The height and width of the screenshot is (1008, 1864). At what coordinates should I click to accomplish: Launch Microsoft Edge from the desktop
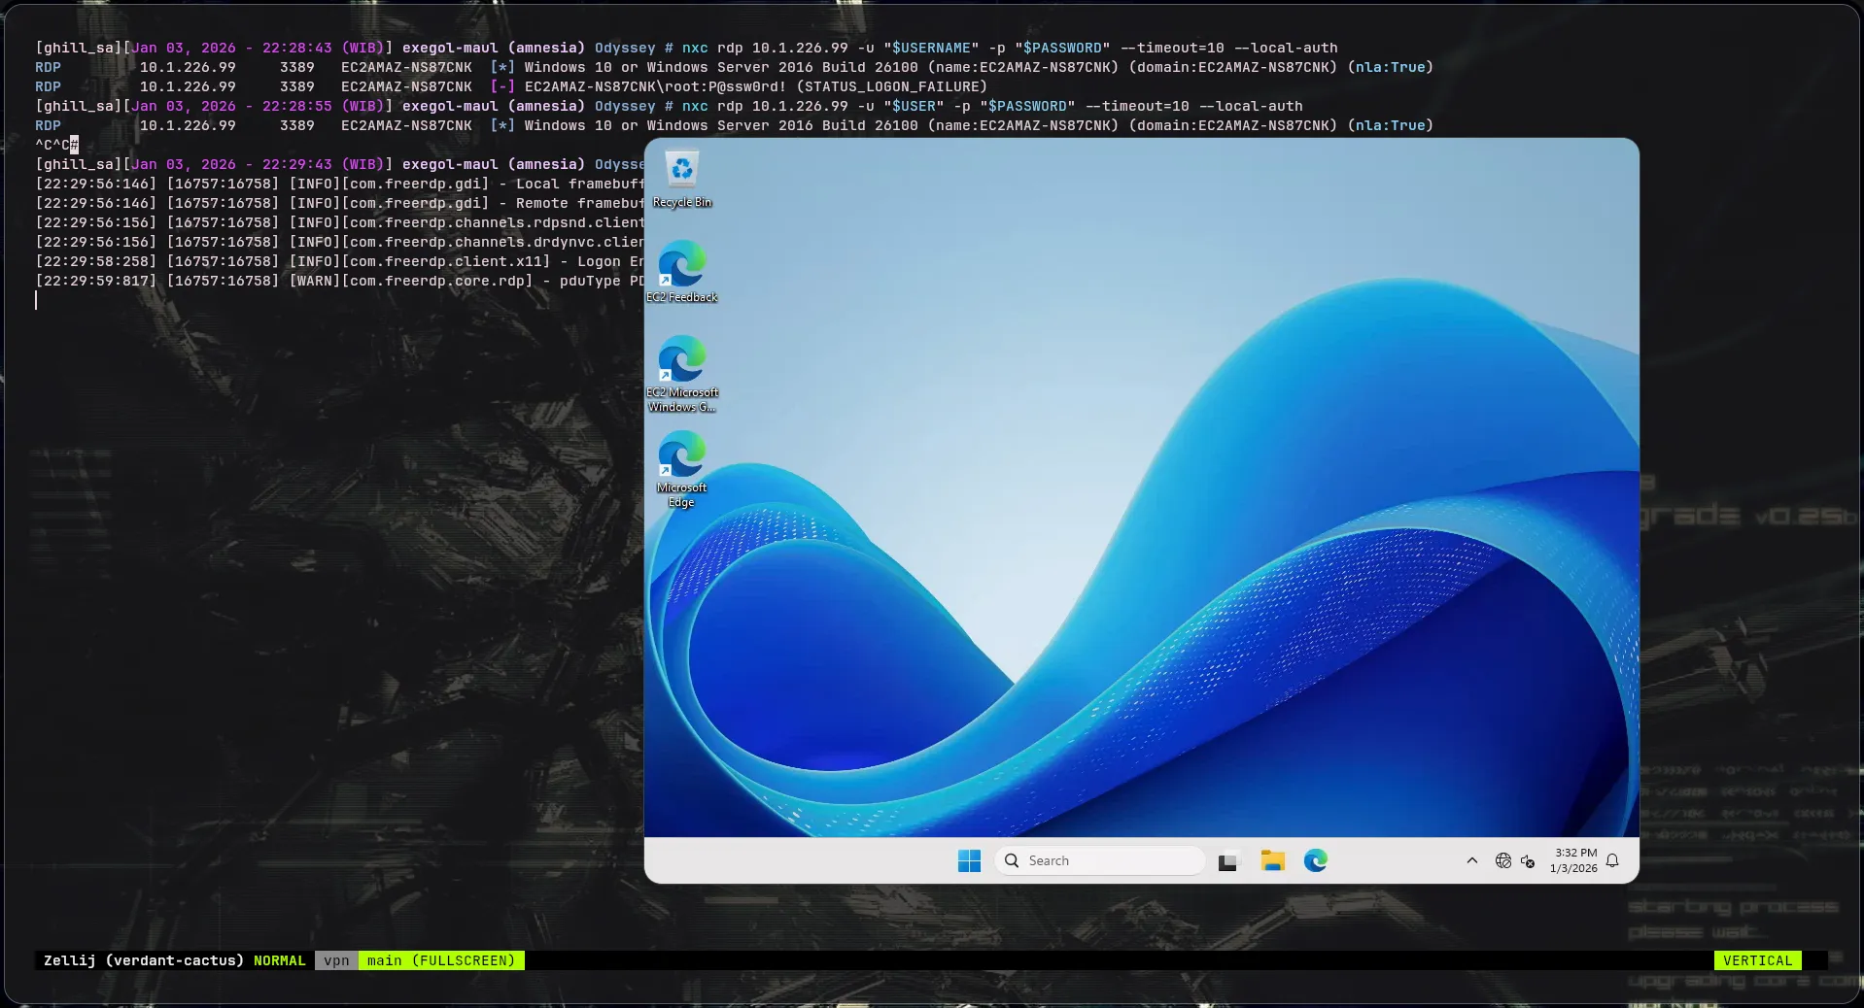681,457
